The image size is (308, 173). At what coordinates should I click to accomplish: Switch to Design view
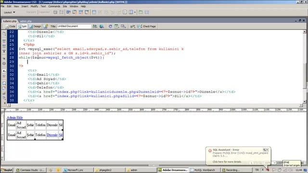35,26
